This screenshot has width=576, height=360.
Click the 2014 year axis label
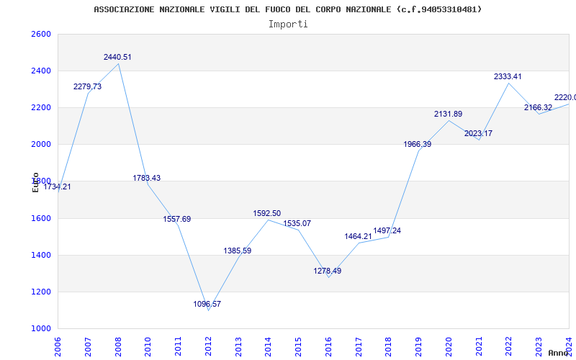click(268, 346)
